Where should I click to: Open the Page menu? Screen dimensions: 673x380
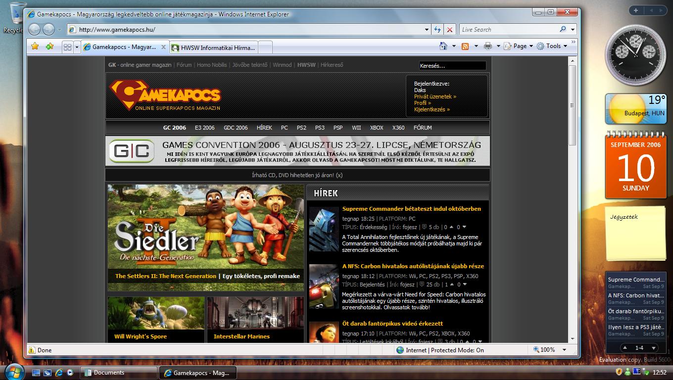pyautogui.click(x=518, y=46)
